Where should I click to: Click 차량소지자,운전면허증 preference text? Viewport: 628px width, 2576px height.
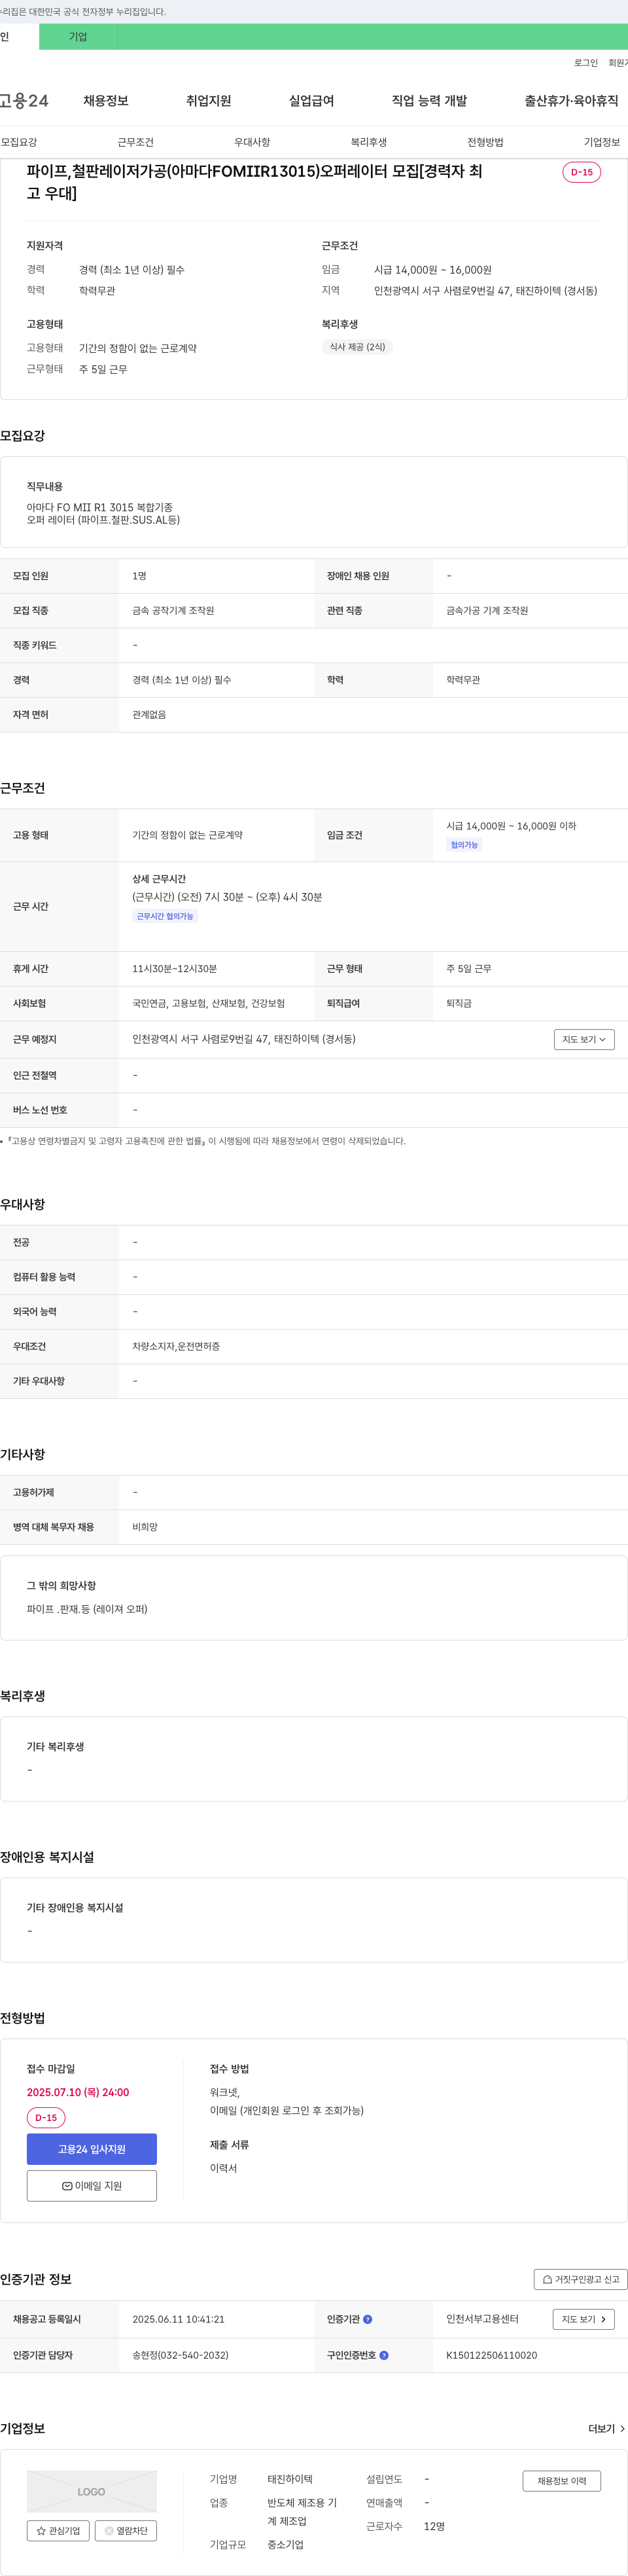(x=176, y=1346)
